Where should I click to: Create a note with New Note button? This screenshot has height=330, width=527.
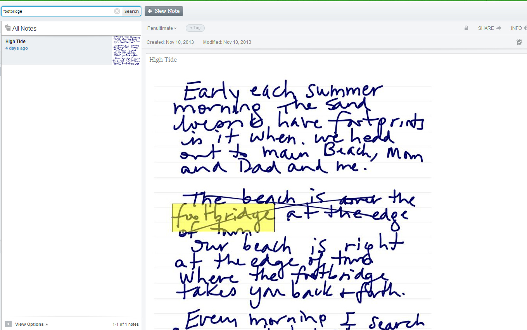(164, 11)
